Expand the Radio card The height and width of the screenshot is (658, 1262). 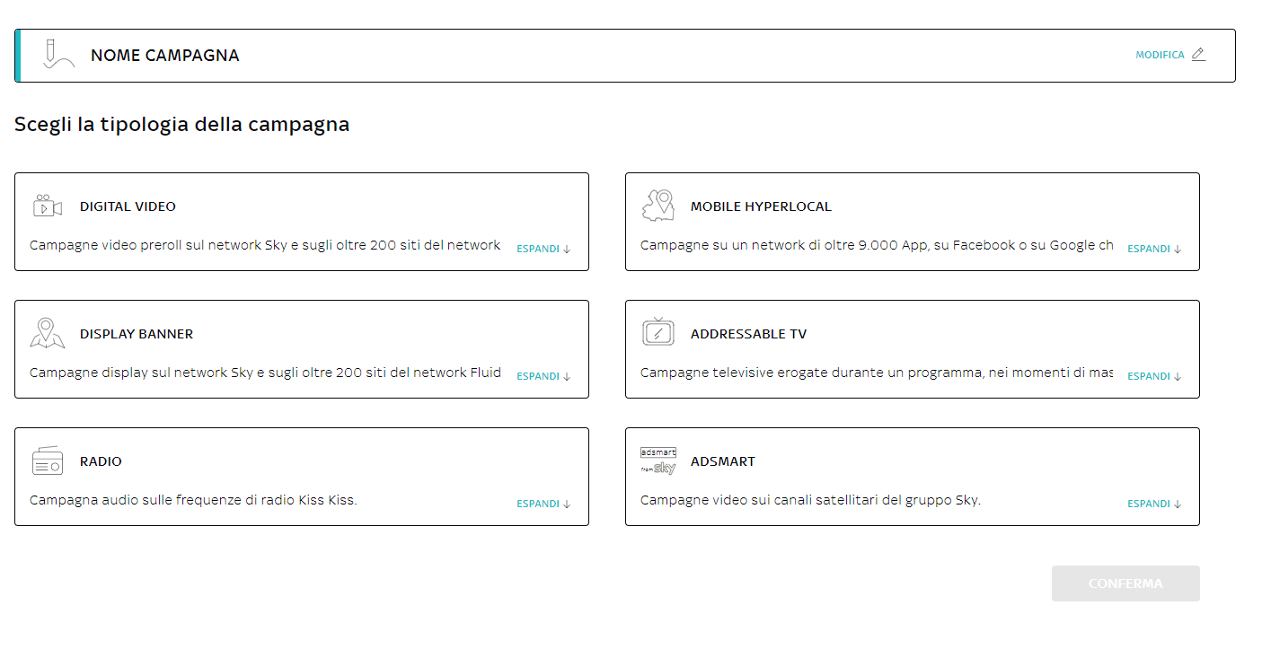coord(543,504)
